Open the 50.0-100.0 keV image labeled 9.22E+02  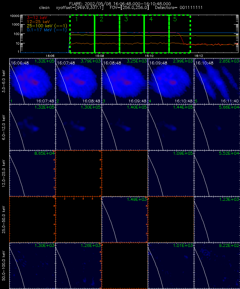pos(217,266)
